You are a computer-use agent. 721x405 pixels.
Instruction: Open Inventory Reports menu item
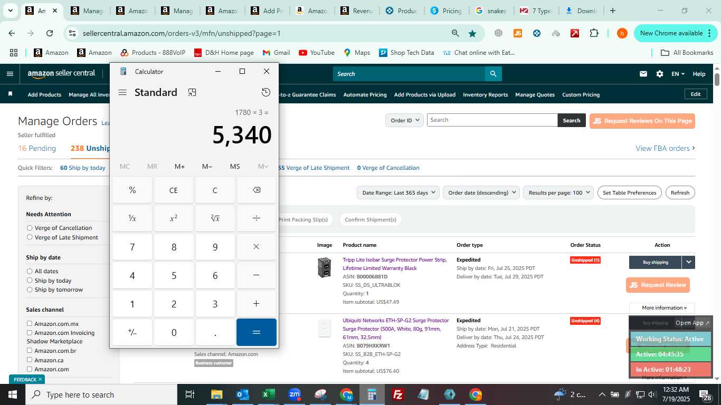[485, 94]
